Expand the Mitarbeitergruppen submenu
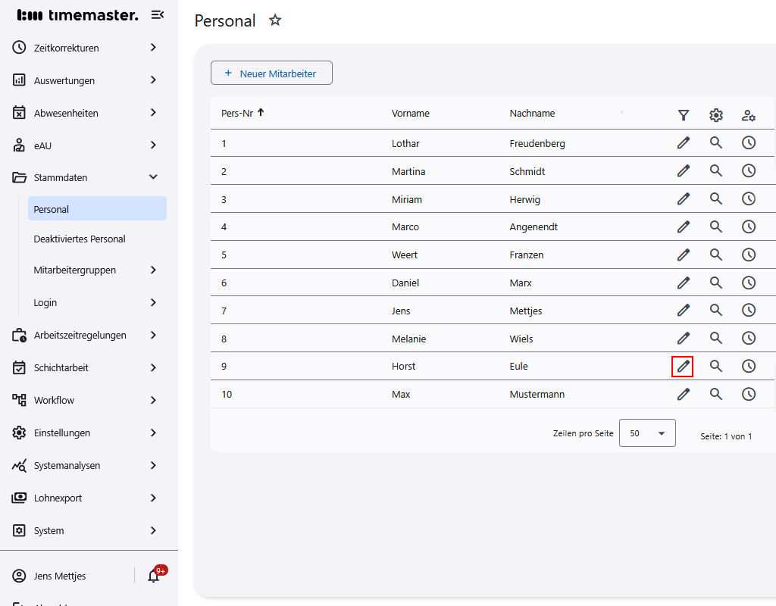The width and height of the screenshot is (776, 606). click(153, 270)
